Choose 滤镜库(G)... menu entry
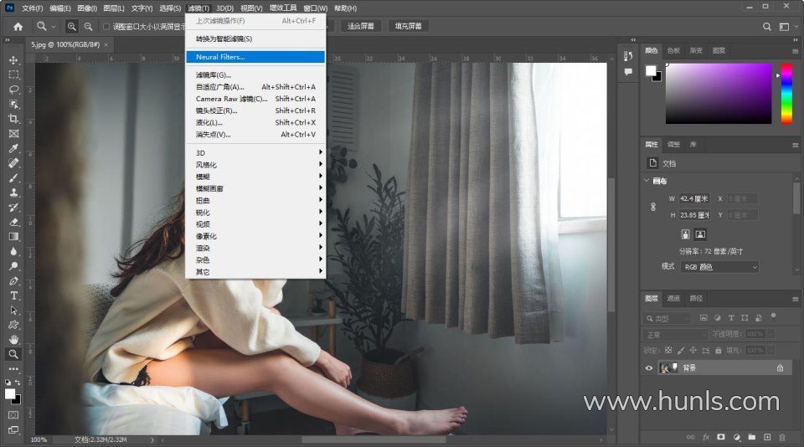 [255, 74]
